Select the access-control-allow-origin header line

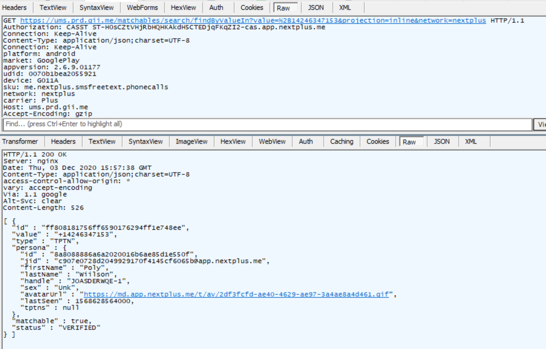67,181
